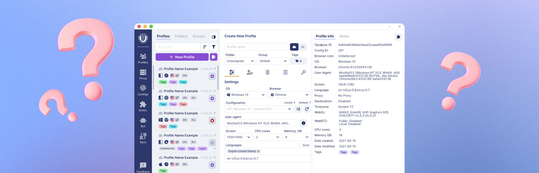The height and width of the screenshot is (173, 539).
Task: Open the CPU cores dropdown
Action: click(268, 137)
